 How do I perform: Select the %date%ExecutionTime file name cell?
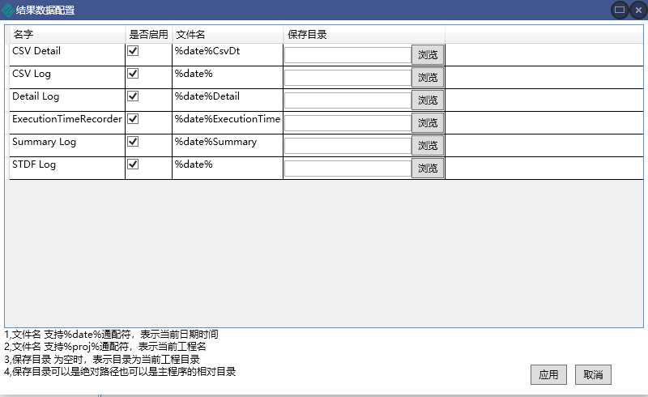click(228, 123)
